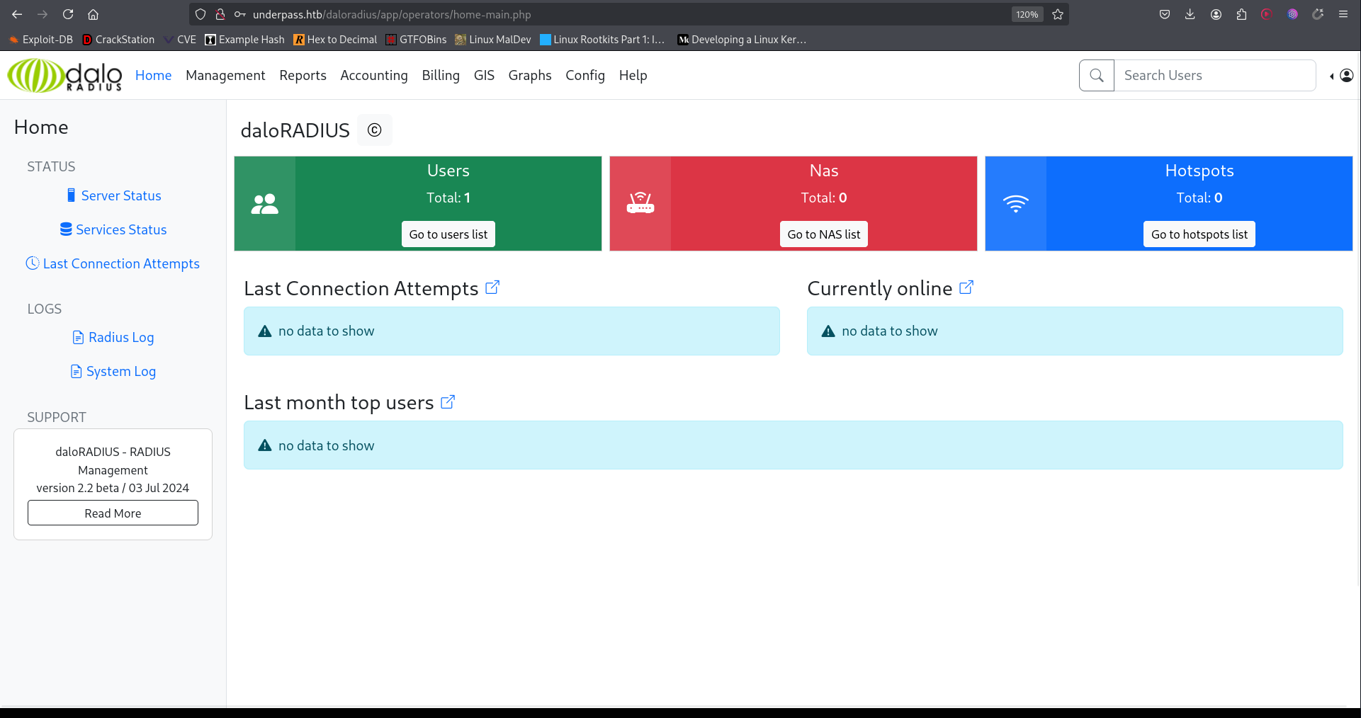Click Go to hotspots list button

pyautogui.click(x=1199, y=234)
